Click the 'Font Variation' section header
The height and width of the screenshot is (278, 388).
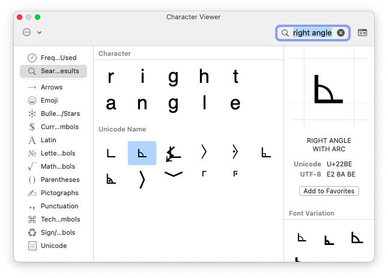[312, 213]
